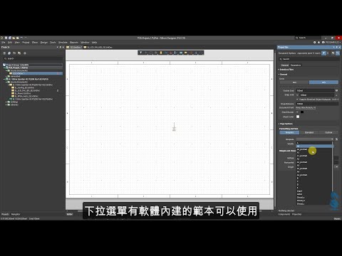
Task: Select the Template formatting mode button
Action: pos(289,132)
